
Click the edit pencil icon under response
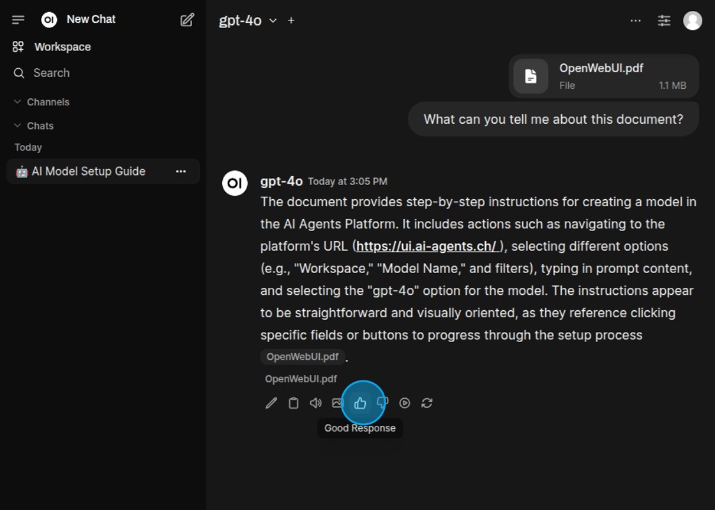tap(271, 403)
